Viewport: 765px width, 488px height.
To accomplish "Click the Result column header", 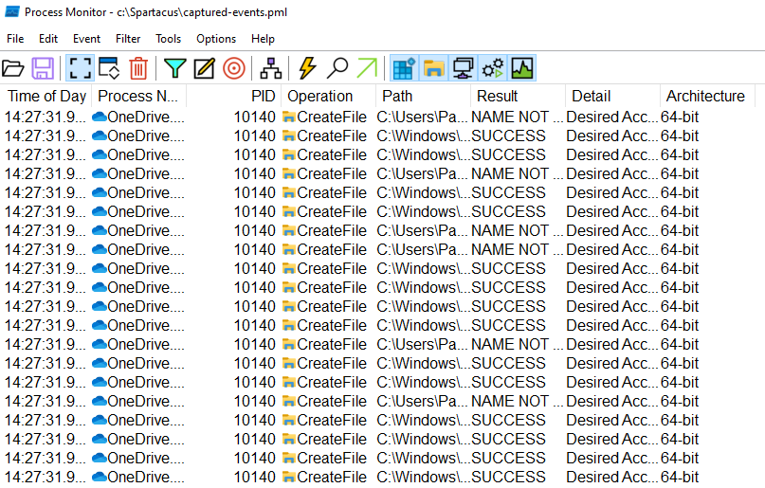I will pos(518,96).
